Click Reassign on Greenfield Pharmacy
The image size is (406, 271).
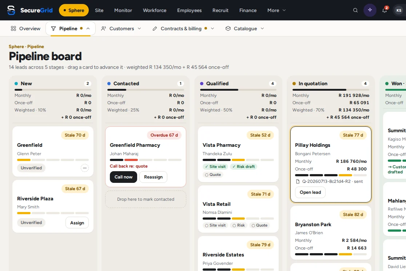[x=153, y=177]
